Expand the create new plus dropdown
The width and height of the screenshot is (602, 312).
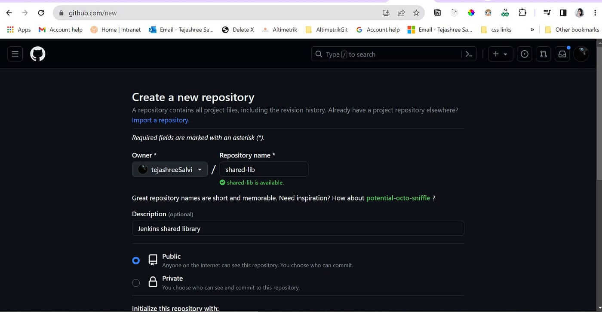[x=500, y=54]
